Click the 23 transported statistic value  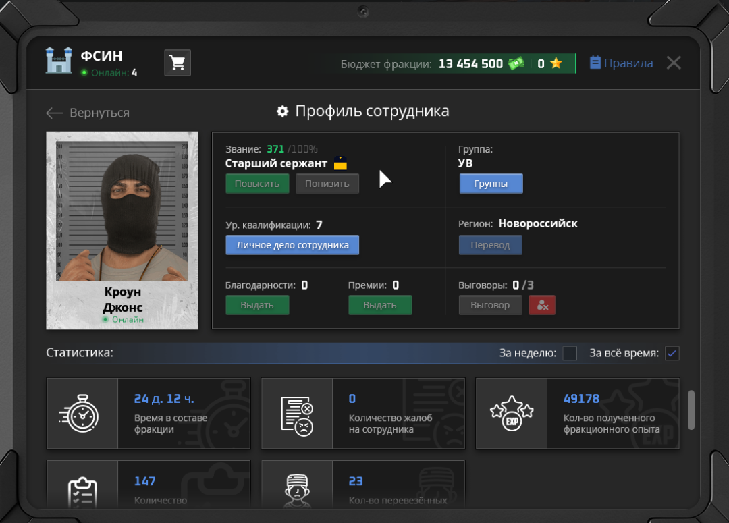356,481
